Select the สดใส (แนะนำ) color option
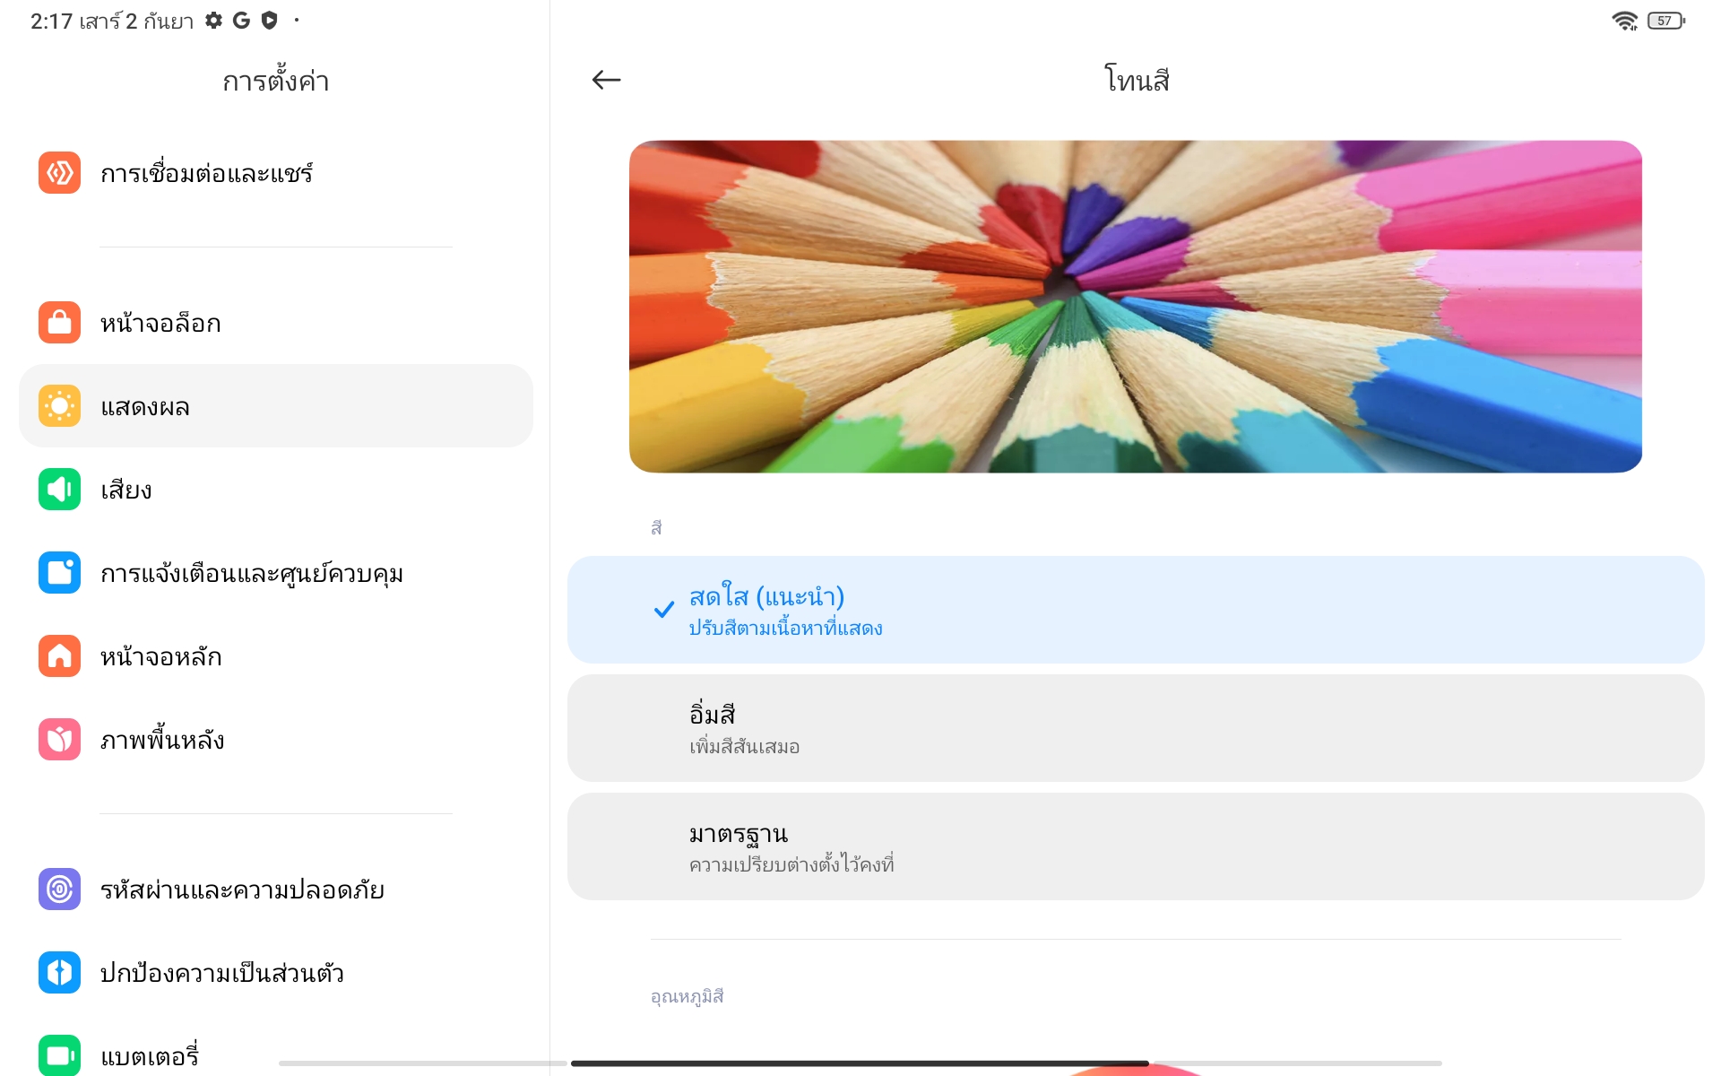The height and width of the screenshot is (1076, 1721). 1136,610
